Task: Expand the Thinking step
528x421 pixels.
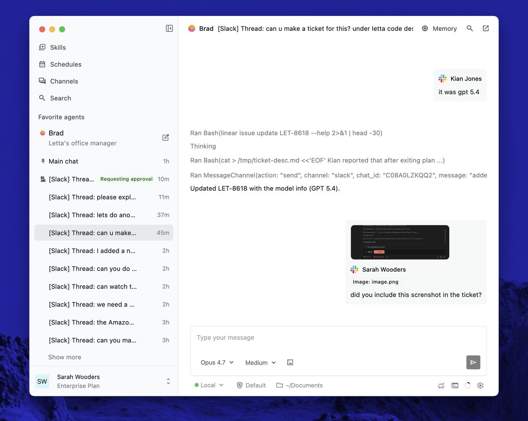Action: tap(203, 146)
